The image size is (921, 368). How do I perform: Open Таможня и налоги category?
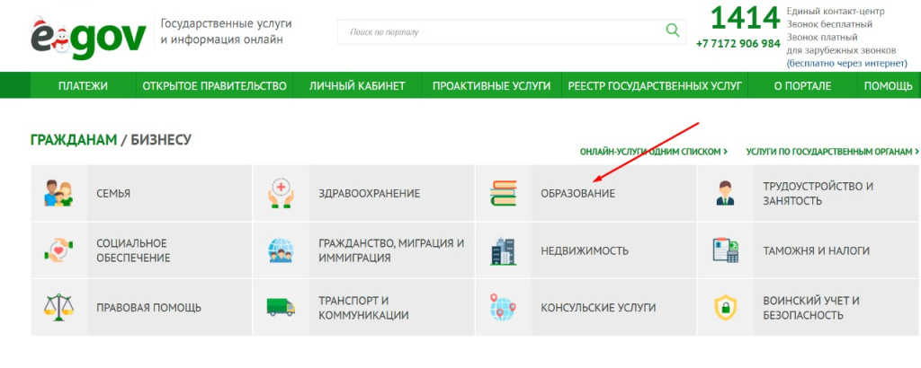click(809, 250)
